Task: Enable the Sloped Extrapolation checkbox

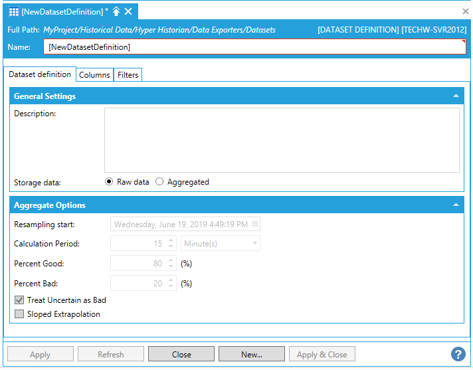Action: (x=19, y=314)
